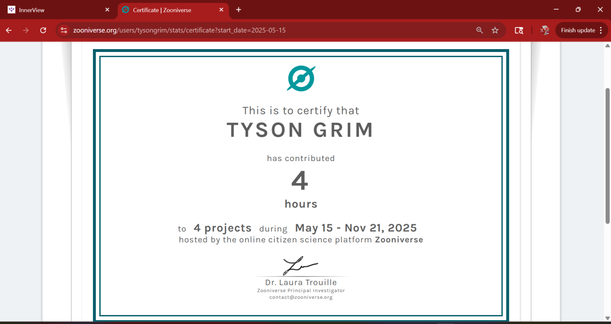
Task: Click the '4 projects' text
Action: click(222, 228)
